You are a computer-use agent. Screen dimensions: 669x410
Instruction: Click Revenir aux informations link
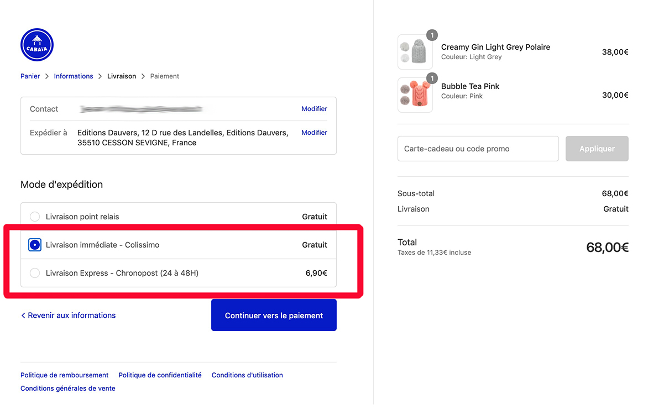tap(72, 316)
